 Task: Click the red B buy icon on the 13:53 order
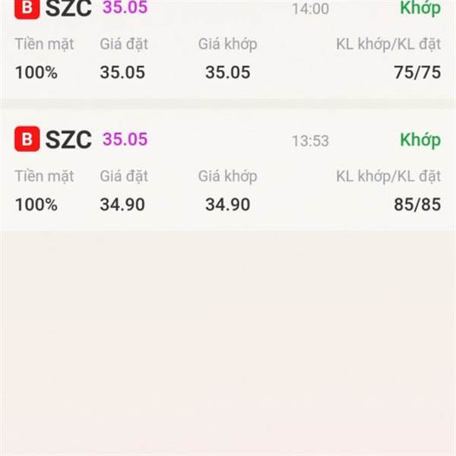click(x=27, y=140)
